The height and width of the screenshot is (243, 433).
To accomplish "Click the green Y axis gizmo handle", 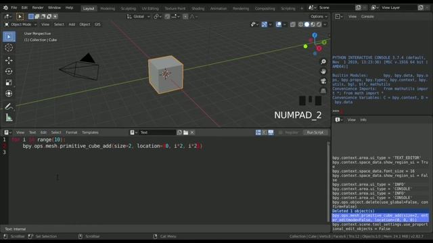I will tap(324, 42).
